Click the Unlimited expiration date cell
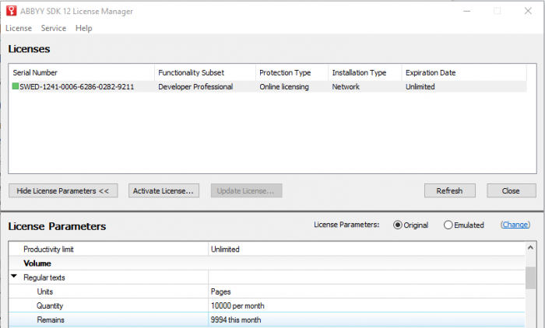Screen dimensions: 545x328 click(420, 86)
